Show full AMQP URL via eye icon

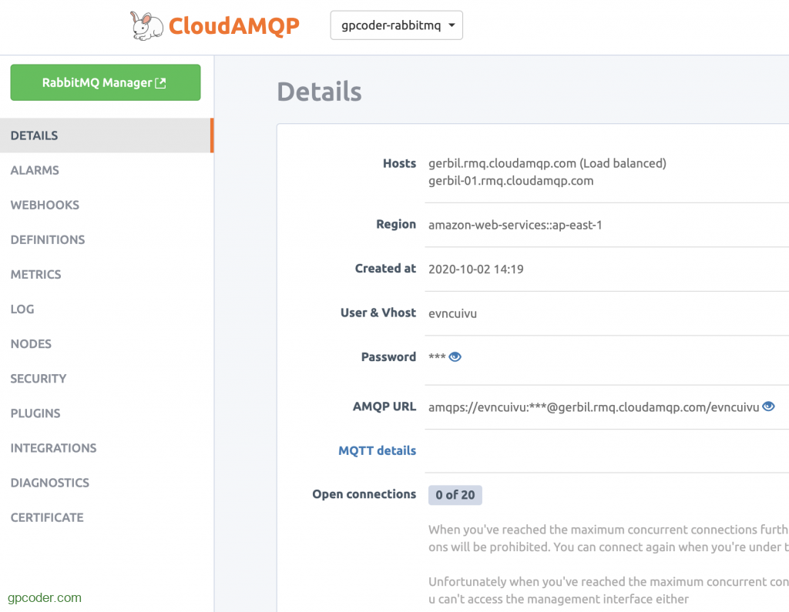768,406
